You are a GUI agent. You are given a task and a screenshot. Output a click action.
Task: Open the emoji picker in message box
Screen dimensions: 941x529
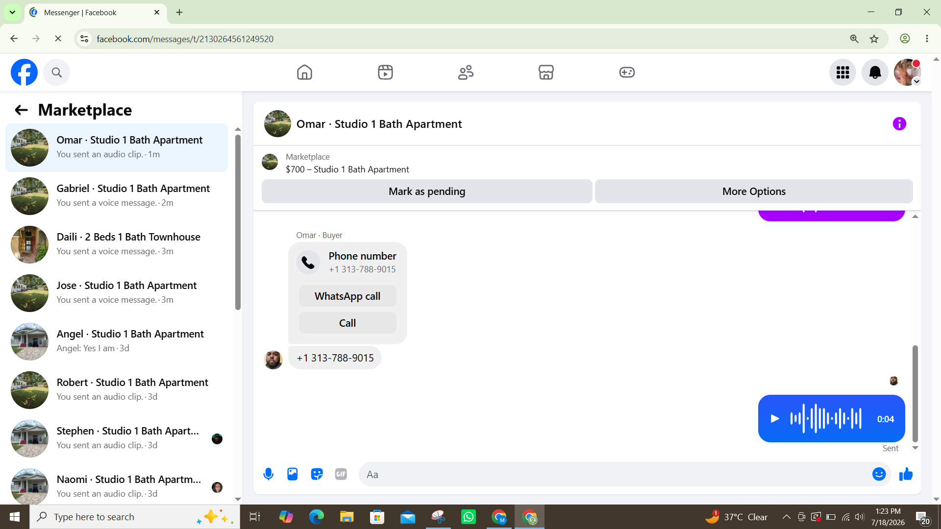click(x=879, y=474)
